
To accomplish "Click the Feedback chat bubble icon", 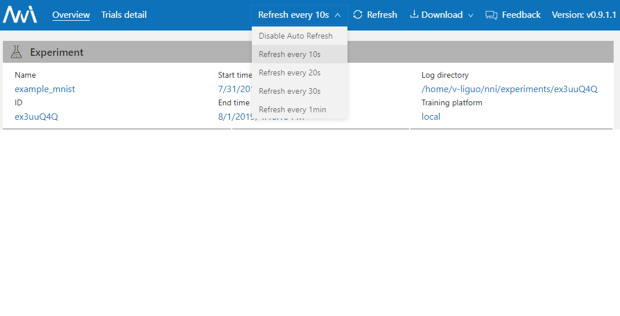I will (491, 15).
